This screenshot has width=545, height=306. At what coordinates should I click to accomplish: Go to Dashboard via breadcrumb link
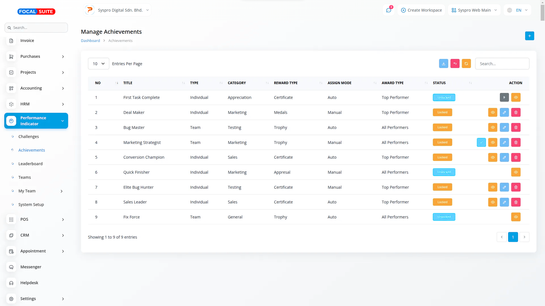[90, 41]
